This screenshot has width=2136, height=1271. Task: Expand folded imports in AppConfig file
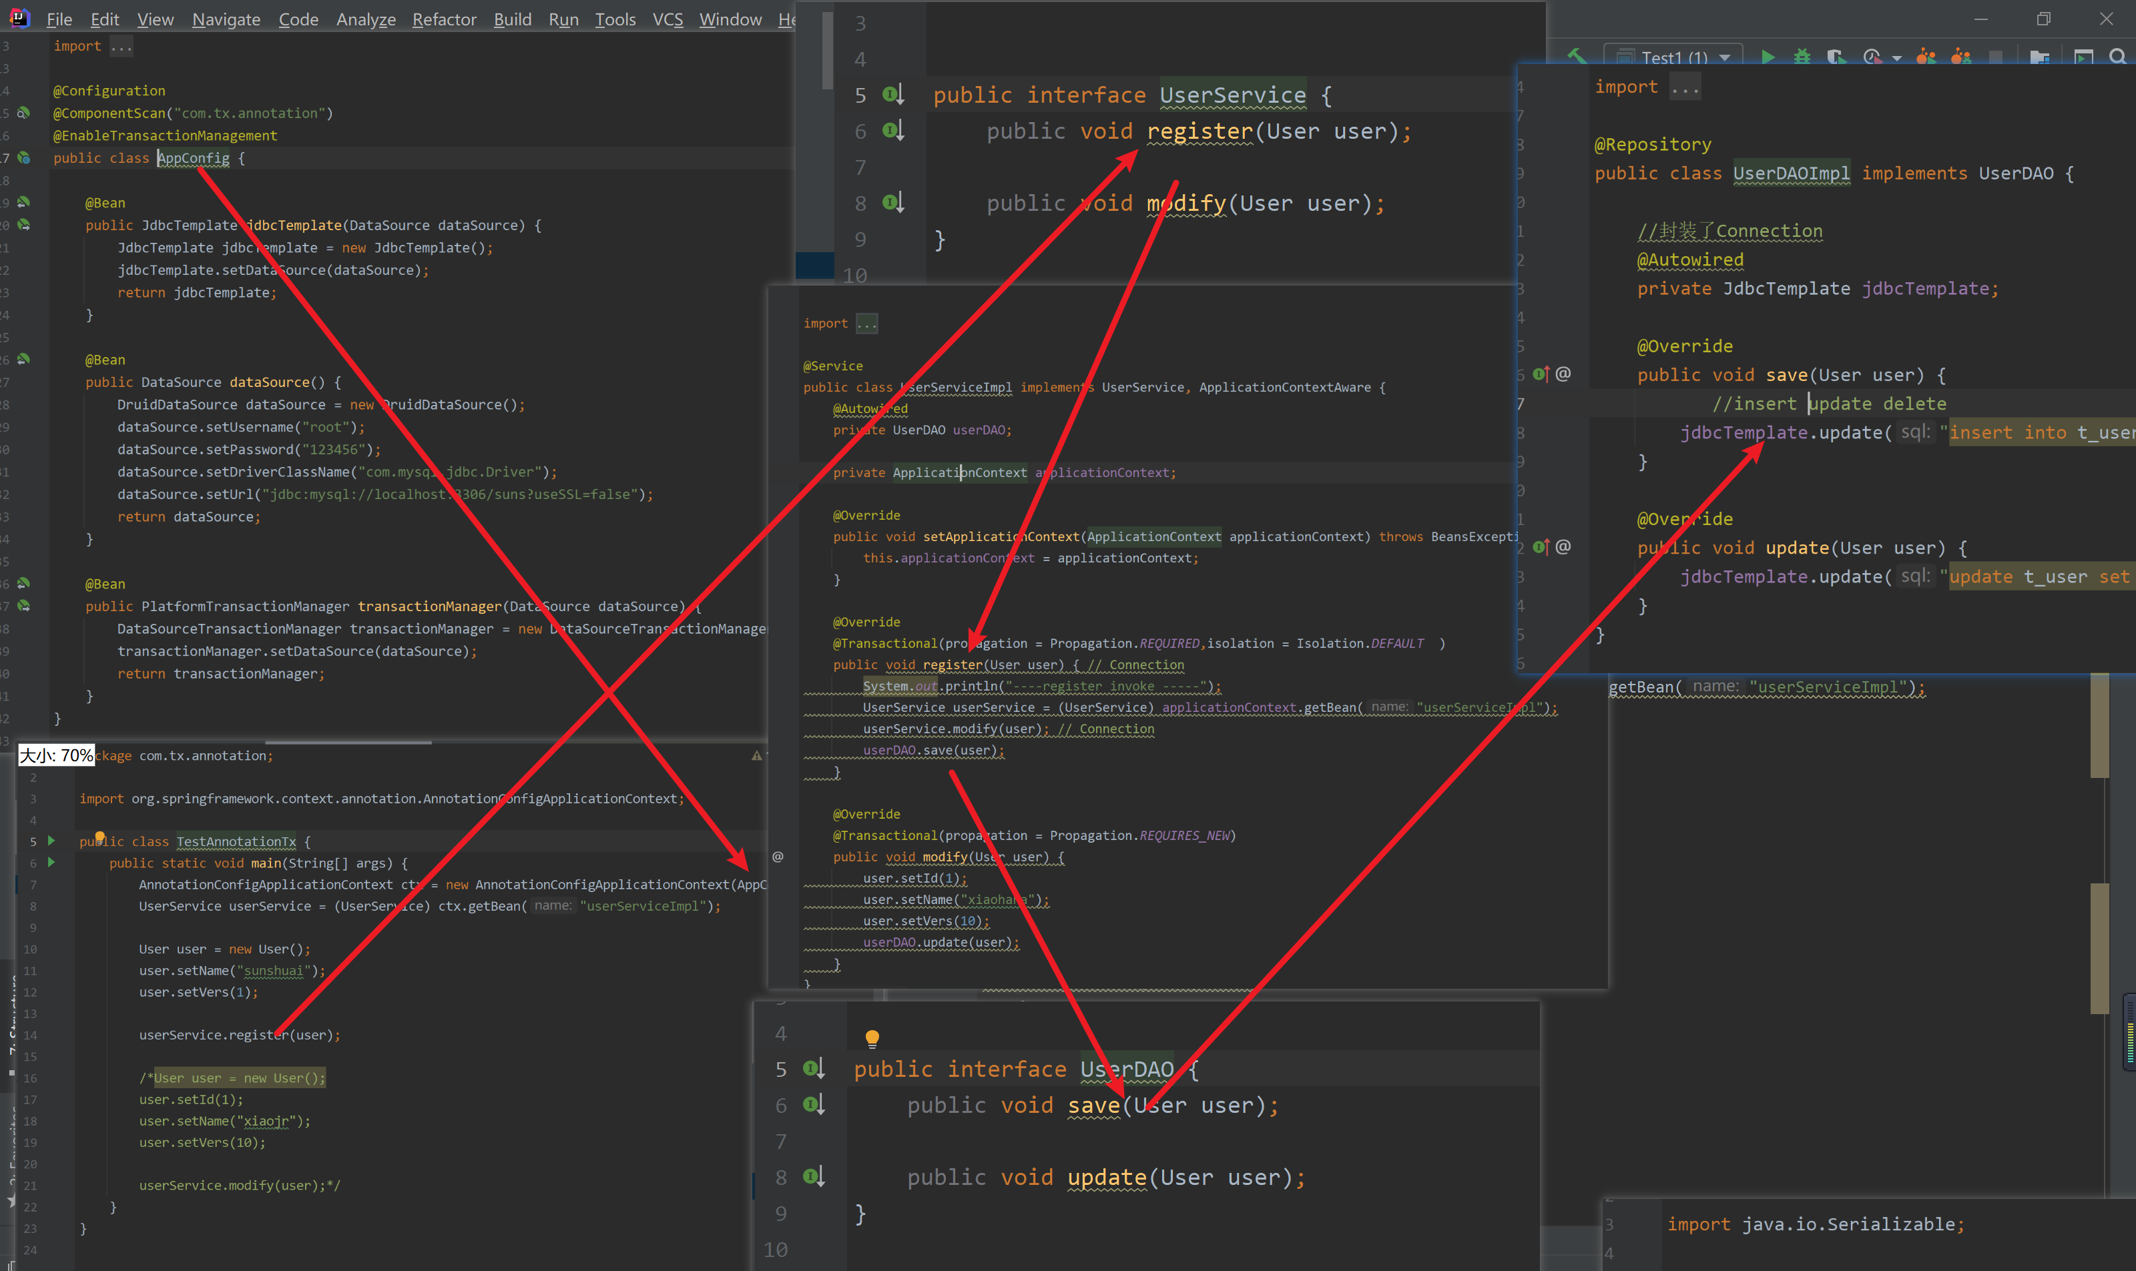point(121,46)
